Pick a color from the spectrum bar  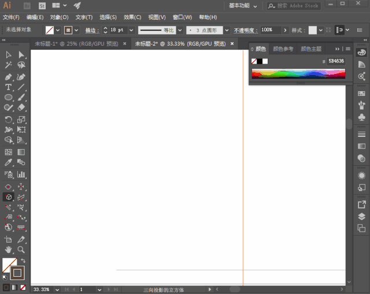298,73
